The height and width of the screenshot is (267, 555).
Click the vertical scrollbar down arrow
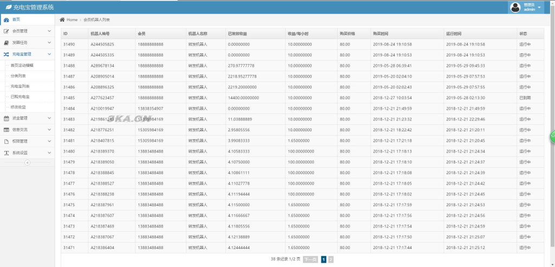(552, 264)
